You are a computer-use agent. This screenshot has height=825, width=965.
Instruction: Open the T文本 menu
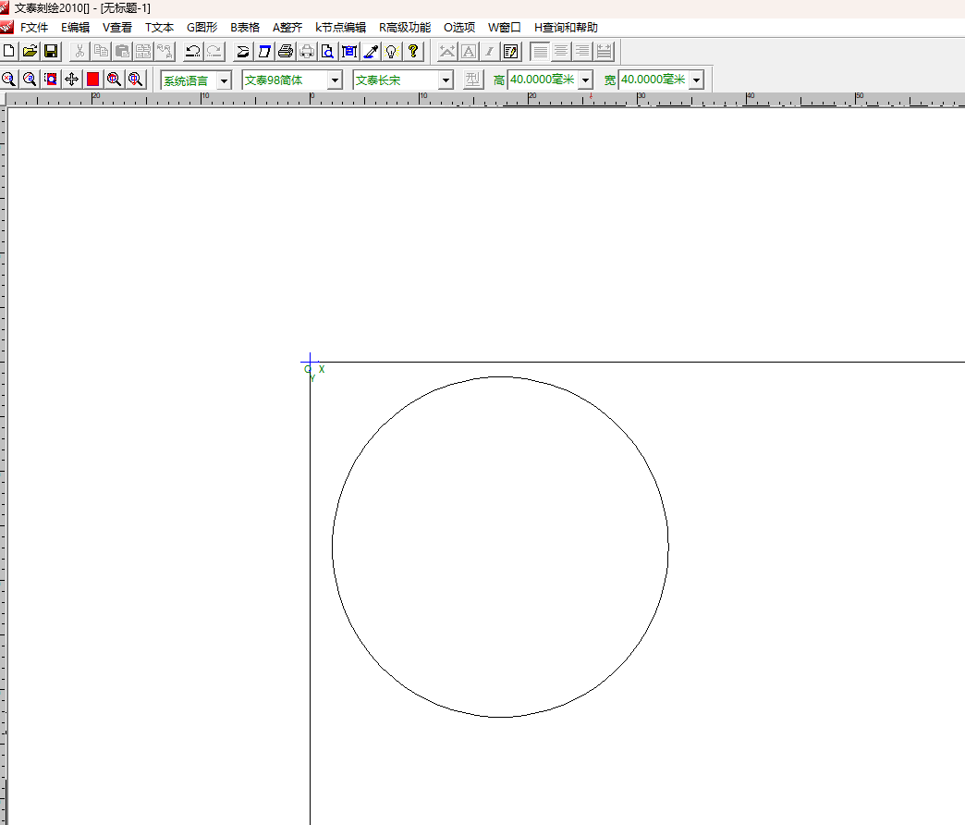pyautogui.click(x=159, y=28)
